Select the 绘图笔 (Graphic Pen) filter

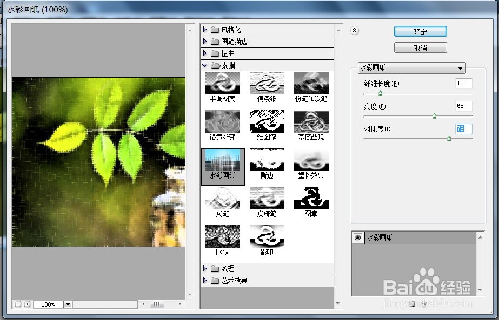pyautogui.click(x=267, y=123)
